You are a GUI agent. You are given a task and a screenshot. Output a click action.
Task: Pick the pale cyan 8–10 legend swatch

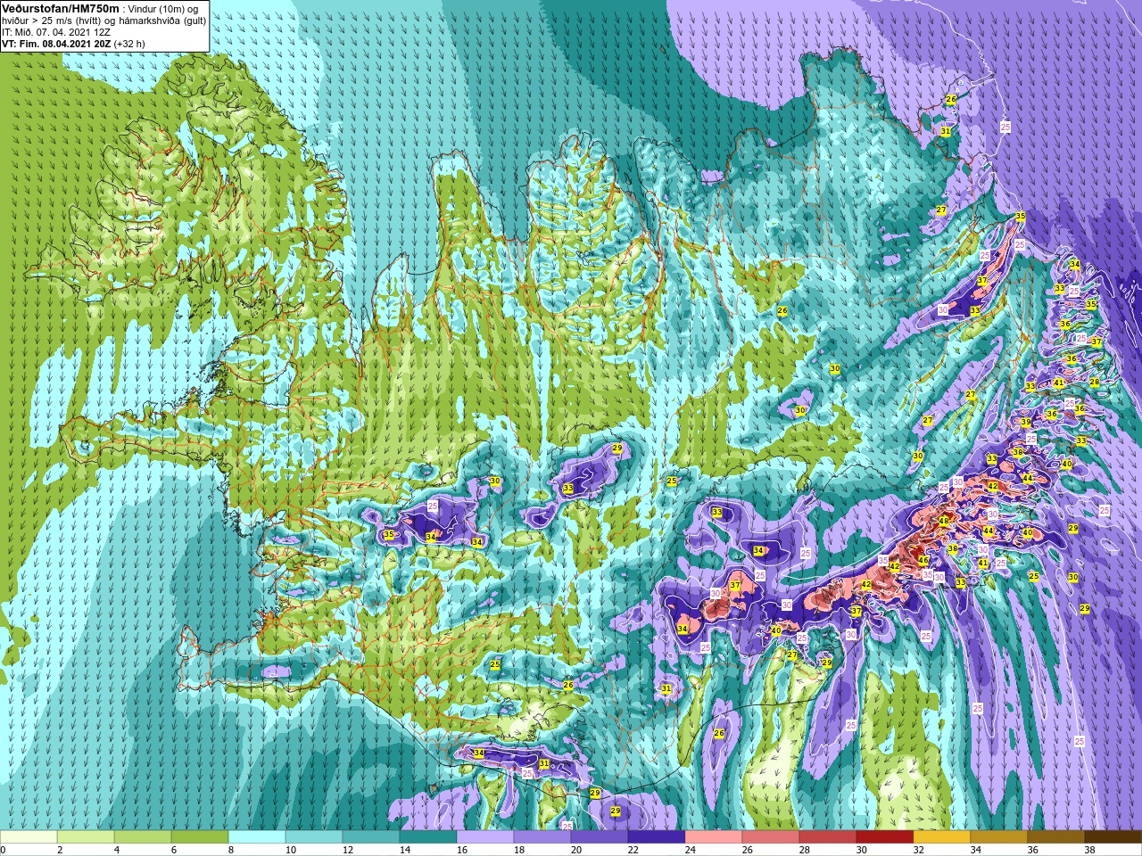pos(257,837)
